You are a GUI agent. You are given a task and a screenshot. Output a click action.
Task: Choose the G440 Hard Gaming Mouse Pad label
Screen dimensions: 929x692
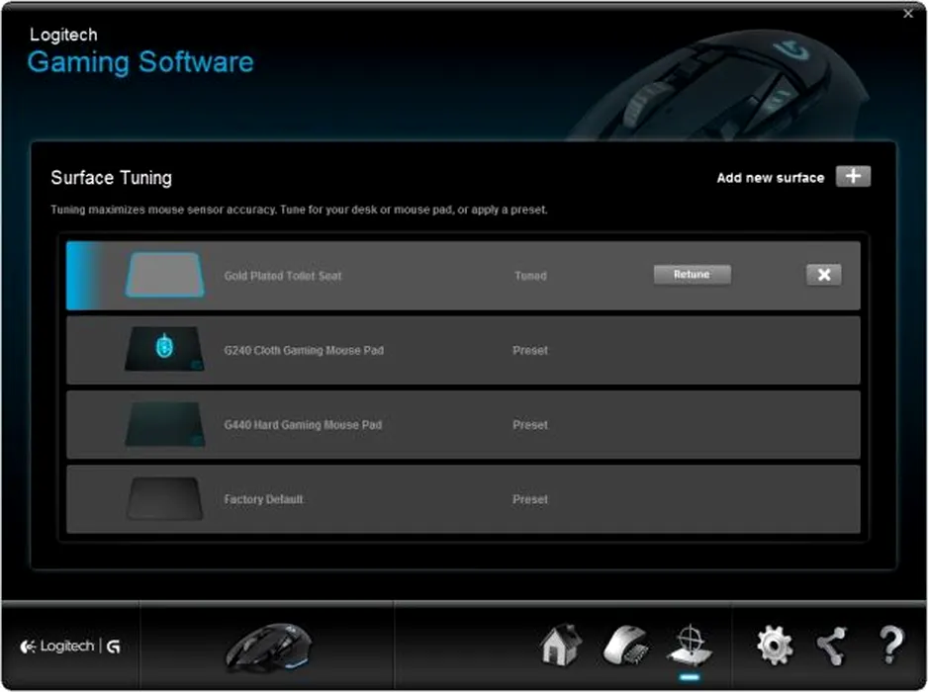pyautogui.click(x=303, y=424)
